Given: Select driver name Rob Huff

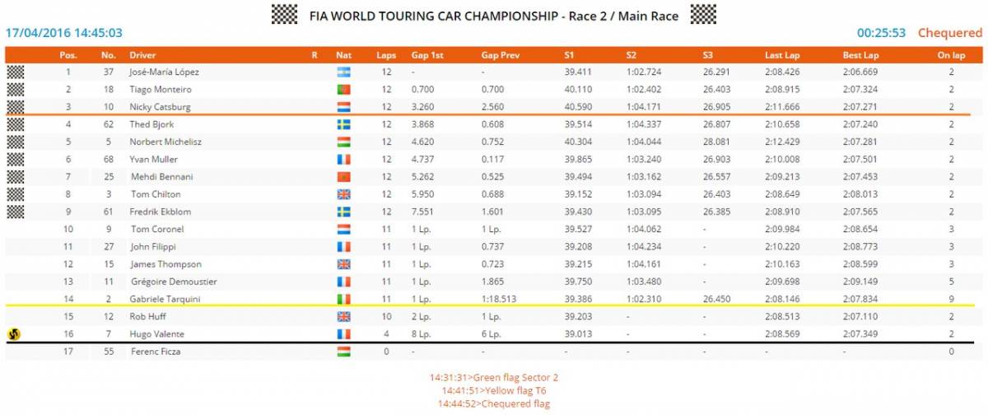Looking at the screenshot, I should pos(147,316).
